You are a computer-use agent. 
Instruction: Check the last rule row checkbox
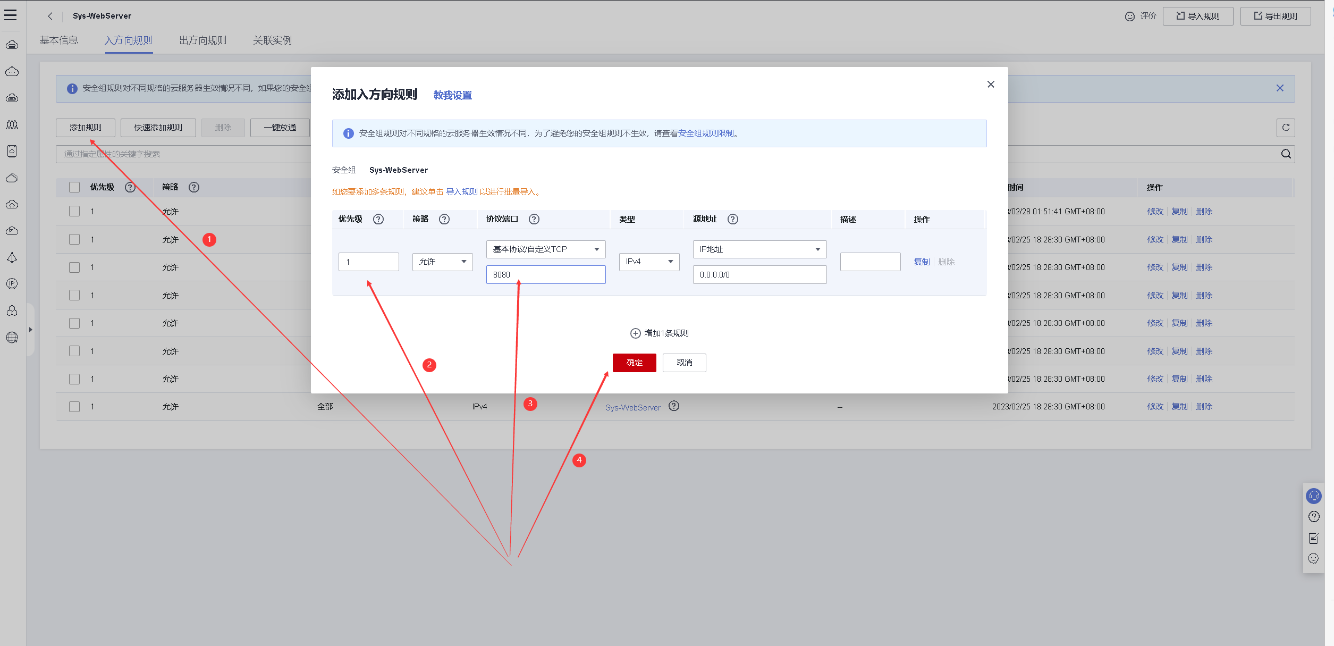(74, 407)
